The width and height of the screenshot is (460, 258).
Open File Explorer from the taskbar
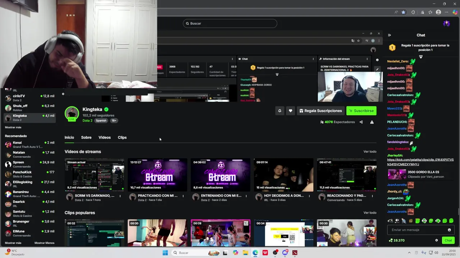(245, 253)
